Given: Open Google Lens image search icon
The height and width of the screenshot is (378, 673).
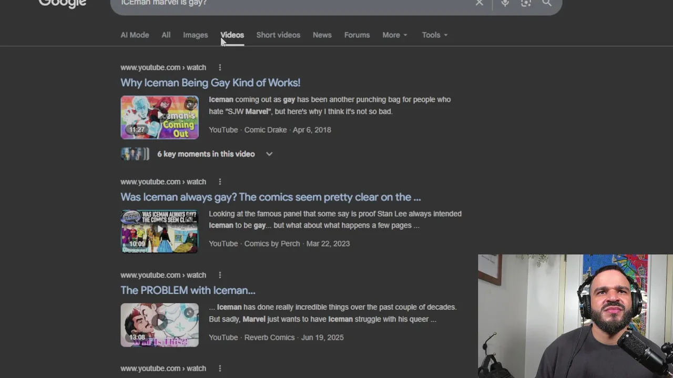Looking at the screenshot, I should click(526, 3).
